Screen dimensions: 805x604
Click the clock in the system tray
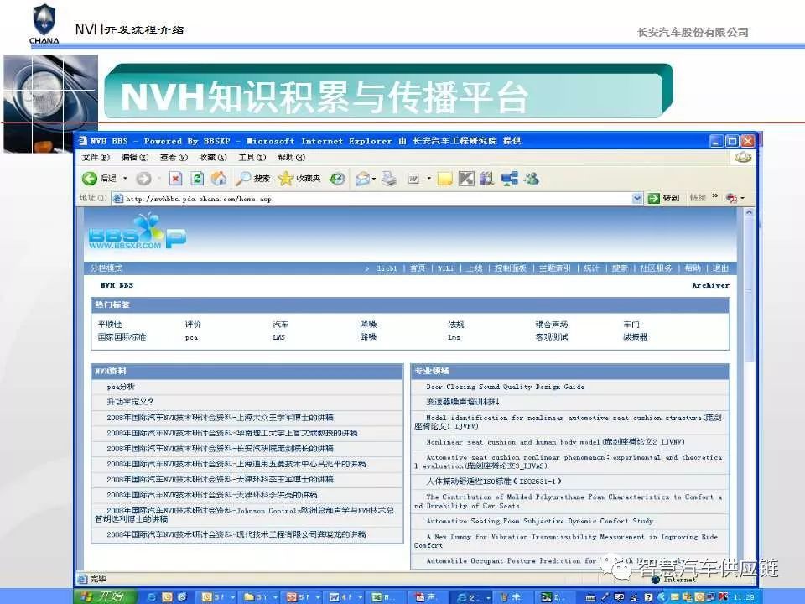tap(744, 596)
